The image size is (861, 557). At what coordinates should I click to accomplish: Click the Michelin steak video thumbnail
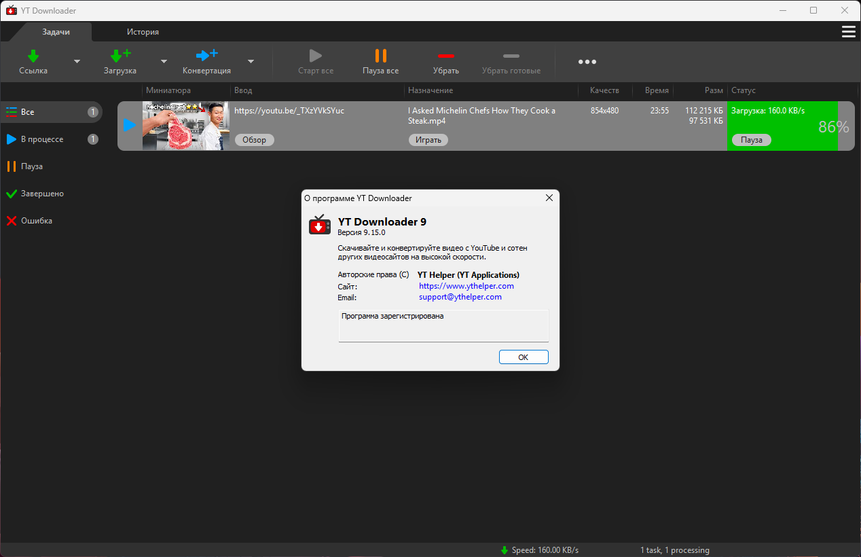click(186, 126)
